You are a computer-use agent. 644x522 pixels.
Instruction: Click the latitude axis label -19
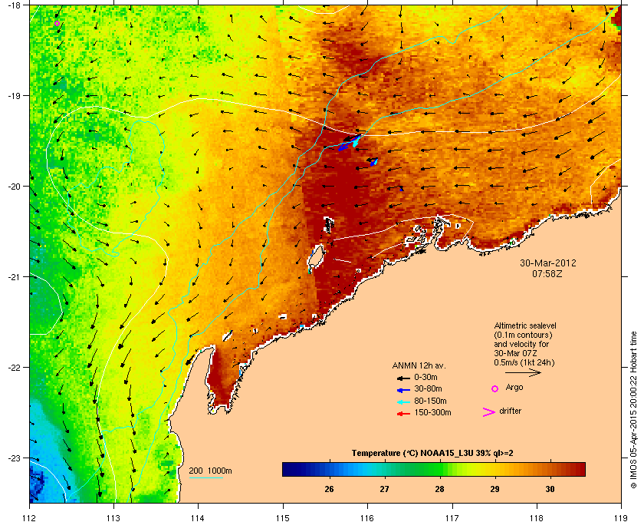[x=13, y=95]
